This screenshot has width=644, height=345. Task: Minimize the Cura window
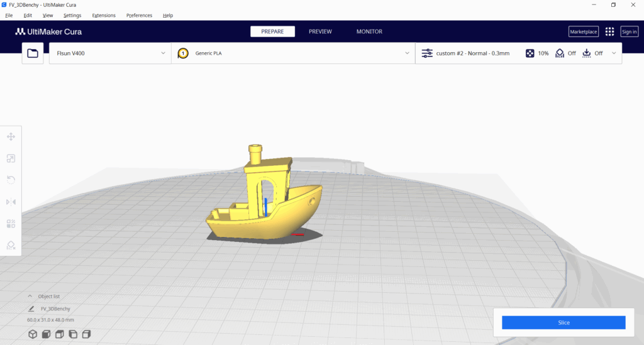(594, 5)
